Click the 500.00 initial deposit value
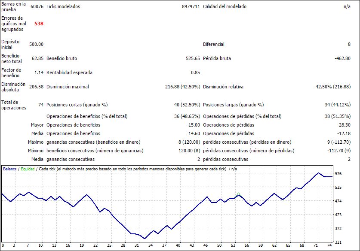 pos(36,44)
